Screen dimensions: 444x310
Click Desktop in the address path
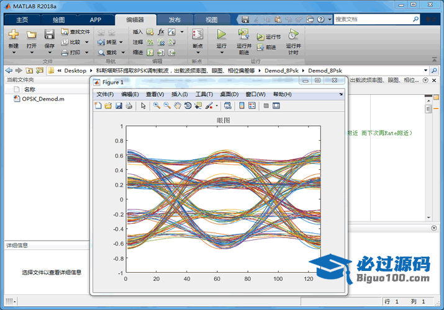[75, 71]
